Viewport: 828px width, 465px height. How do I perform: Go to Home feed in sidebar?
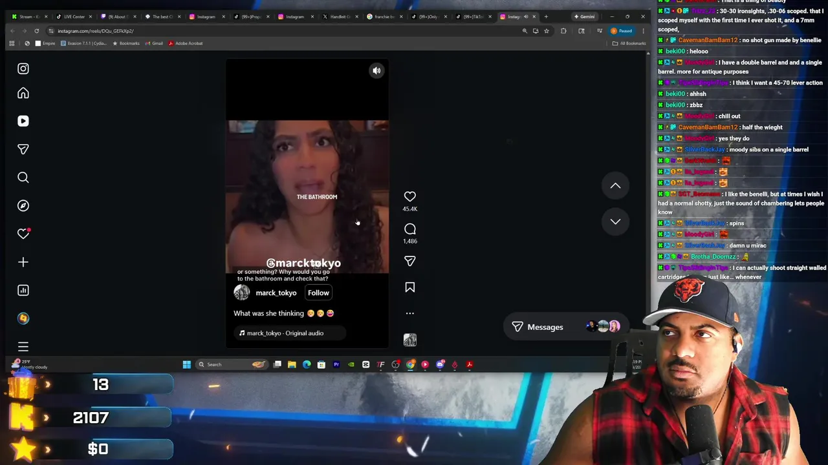(x=23, y=94)
